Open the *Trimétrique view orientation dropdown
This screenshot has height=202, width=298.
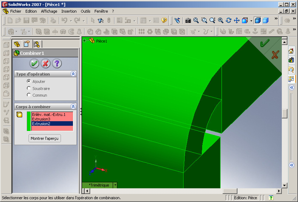pyautogui.click(x=115, y=185)
